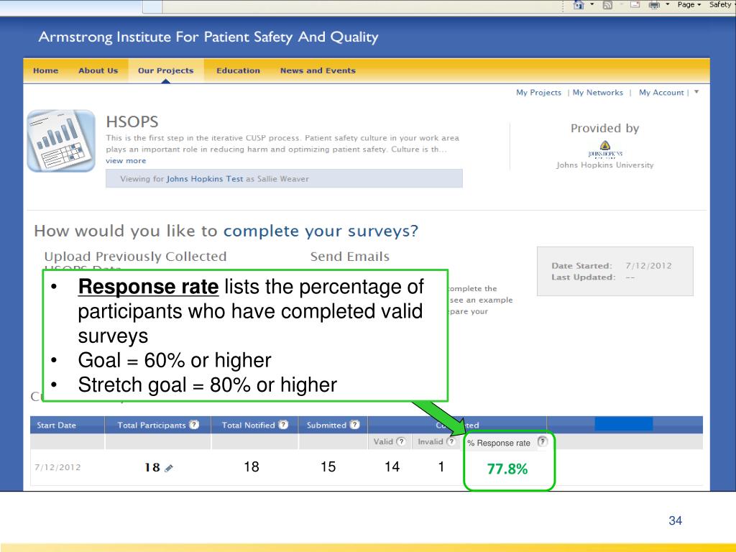The image size is (736, 552).
Task: Click the Total Participants help icon
Action: click(x=194, y=424)
